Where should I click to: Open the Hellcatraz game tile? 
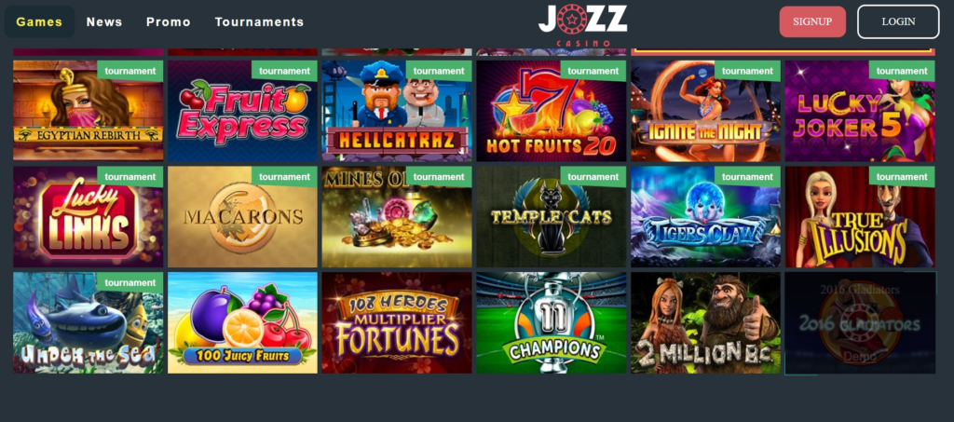(397, 111)
